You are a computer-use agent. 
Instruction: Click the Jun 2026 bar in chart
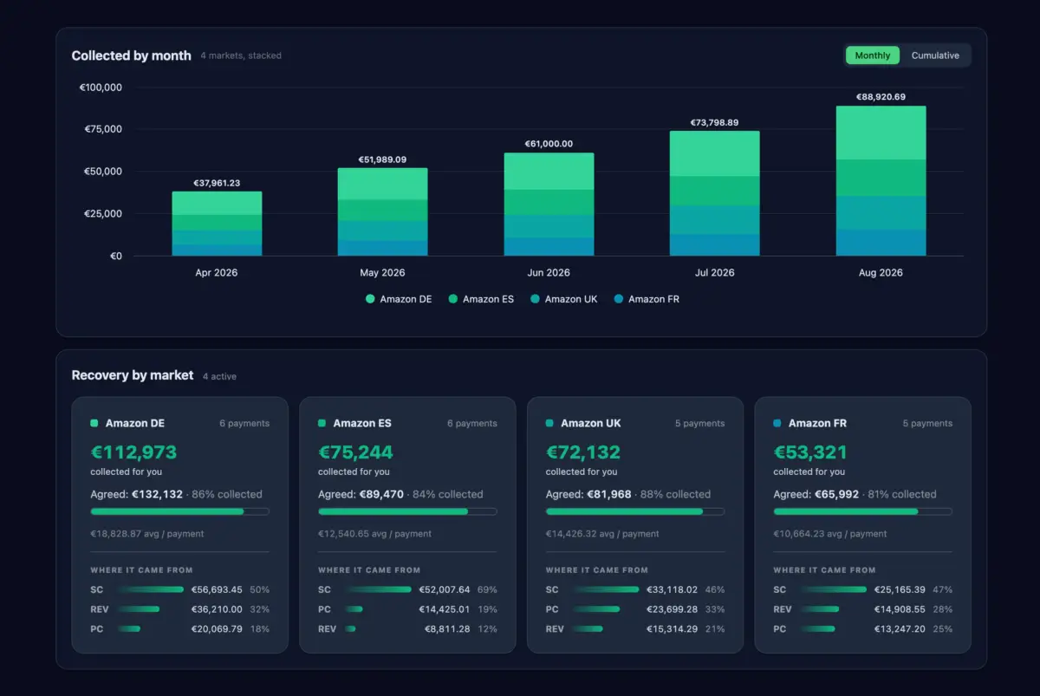(549, 205)
